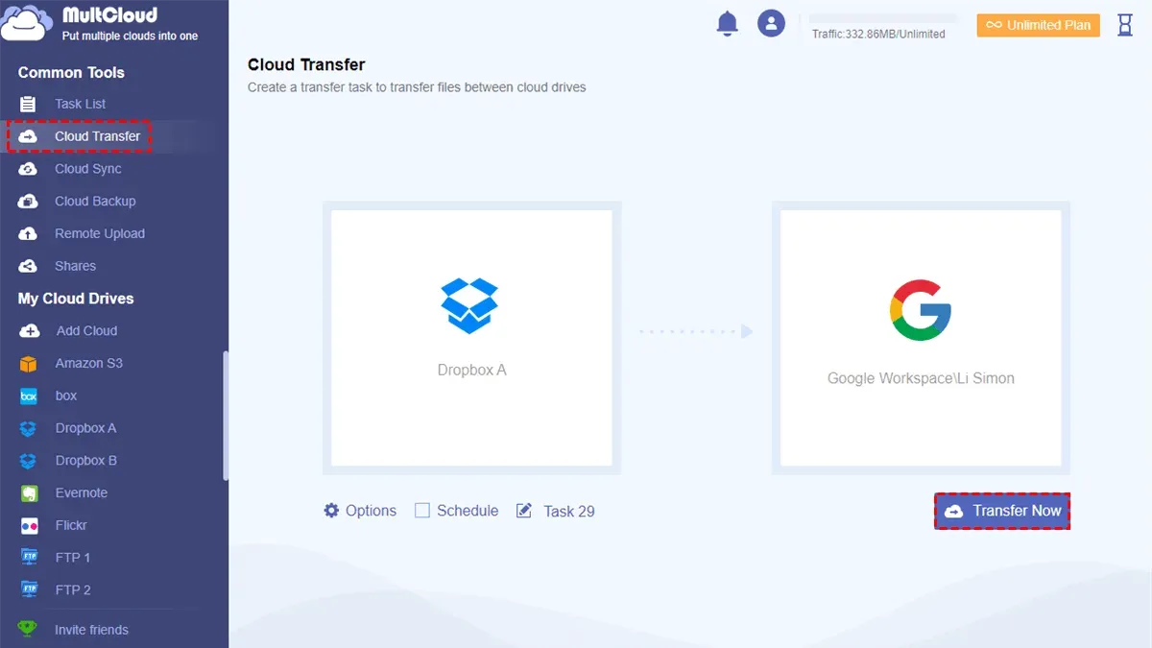
Task: Click the FTP 1 icon
Action: point(29,558)
